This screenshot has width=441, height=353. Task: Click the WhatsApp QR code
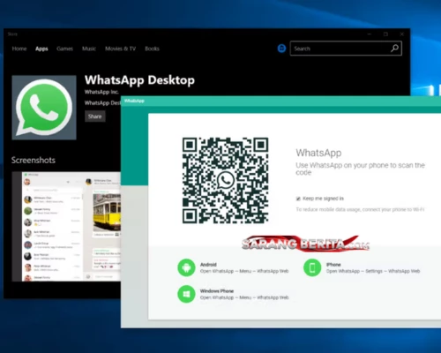click(x=225, y=180)
